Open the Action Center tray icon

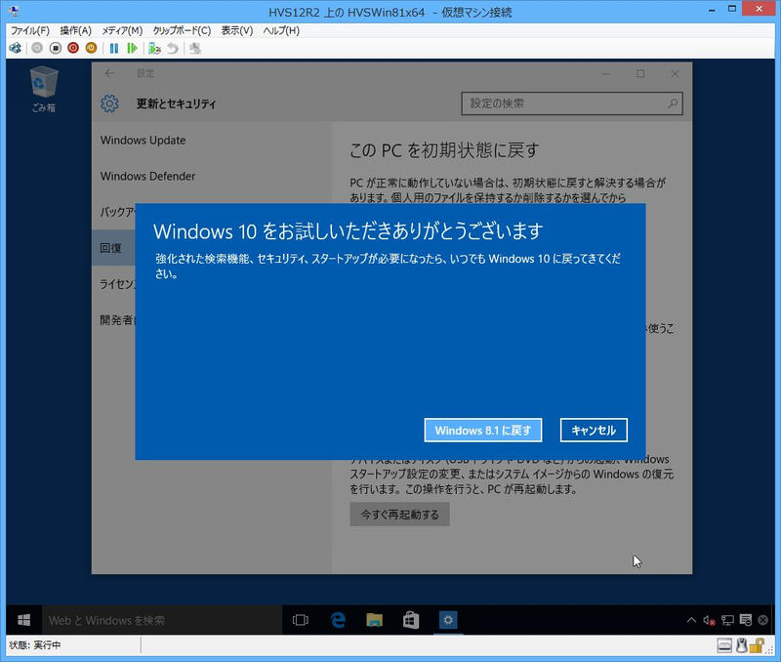[746, 620]
